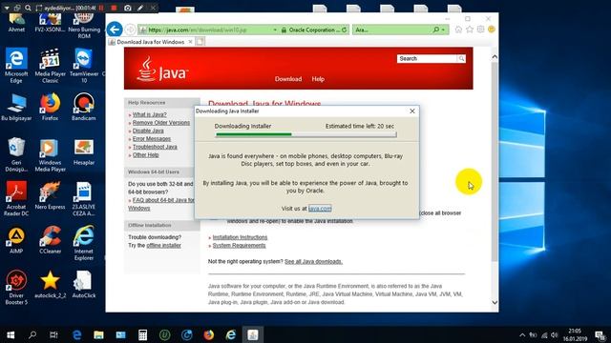Open Nero Express desktop icon

pyautogui.click(x=50, y=195)
